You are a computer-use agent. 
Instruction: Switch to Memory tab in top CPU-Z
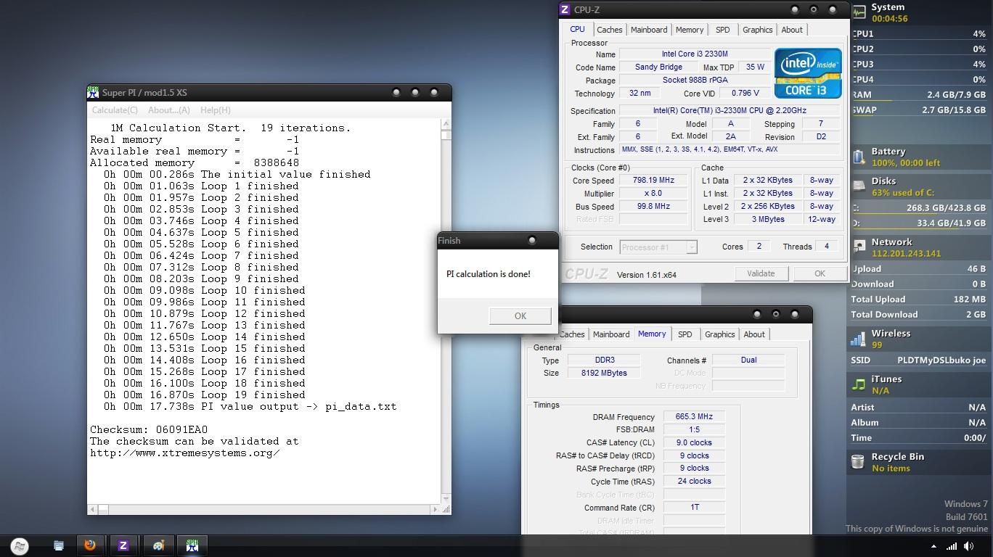pos(690,30)
